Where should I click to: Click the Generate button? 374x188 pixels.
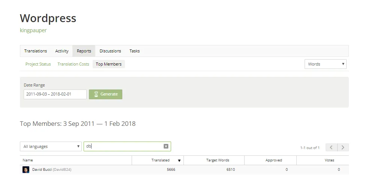[x=106, y=94]
